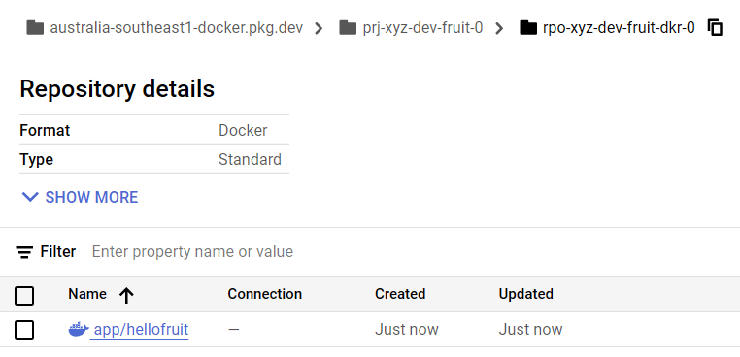Click the chevron beside SHOW MORE
Image resolution: width=740 pixels, height=357 pixels.
pyautogui.click(x=30, y=197)
